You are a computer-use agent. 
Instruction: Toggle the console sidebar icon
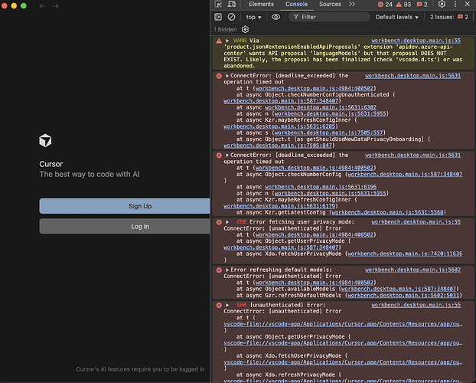[218, 17]
